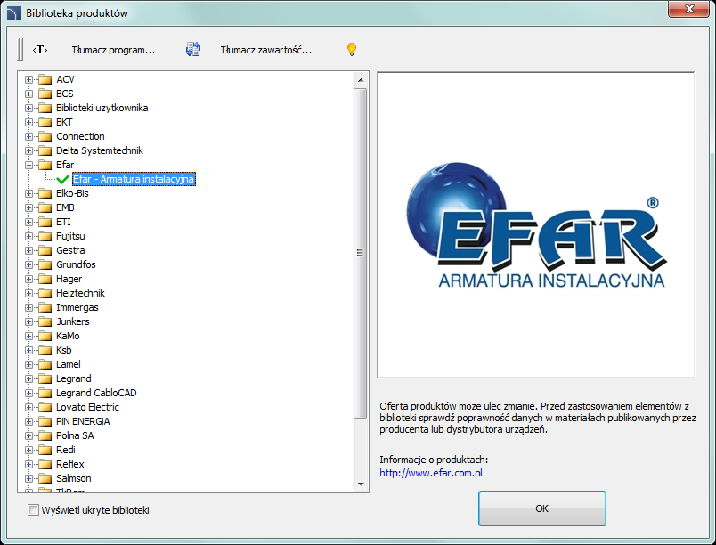Click the scrollbar down arrow in library tree
This screenshot has height=545, width=716.
361,484
